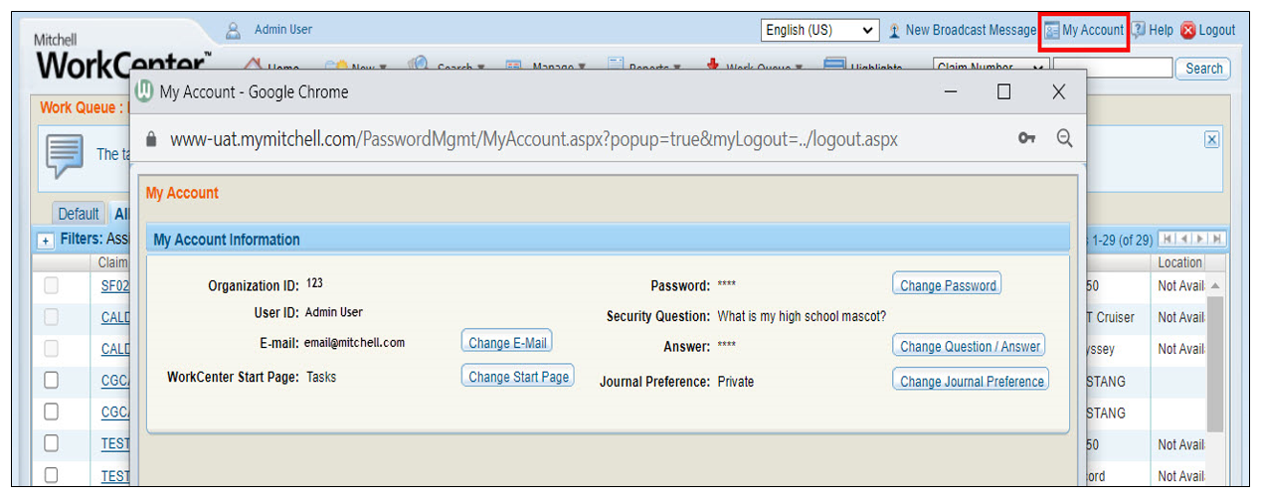
Task: Open the English (US) language dropdown
Action: (820, 31)
